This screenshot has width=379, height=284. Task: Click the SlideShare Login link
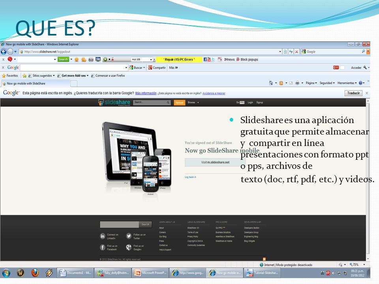click(x=250, y=103)
